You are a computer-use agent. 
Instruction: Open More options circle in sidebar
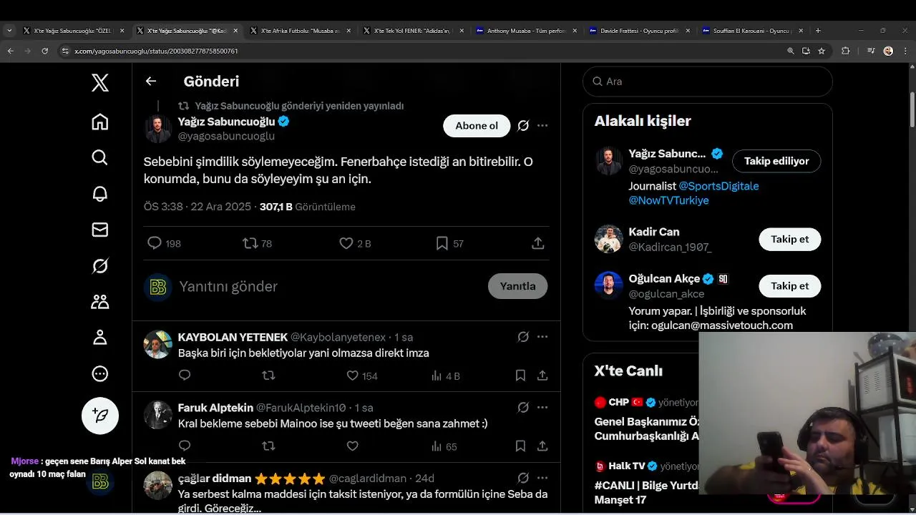tap(100, 373)
